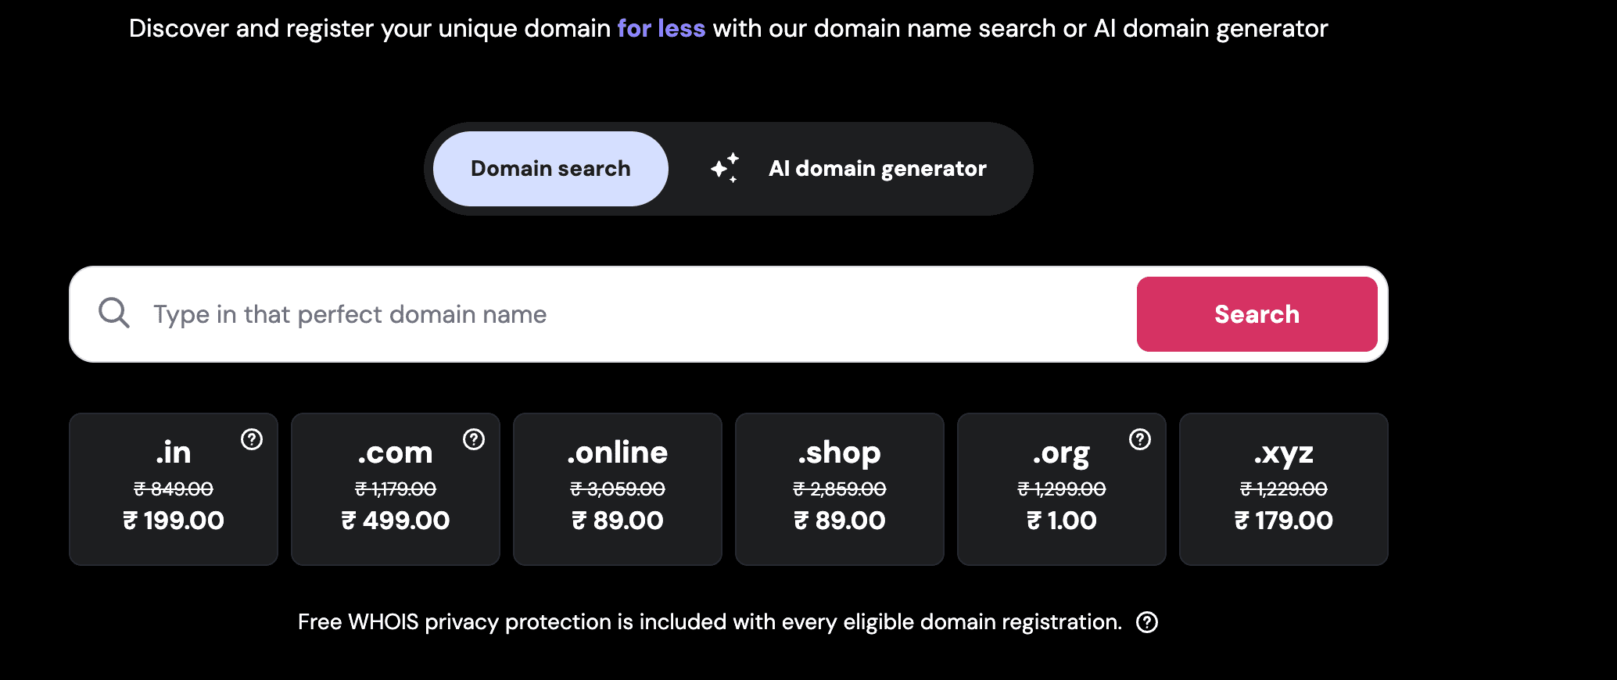Select the .org domain pricing card
The width and height of the screenshot is (1617, 680).
1061,489
